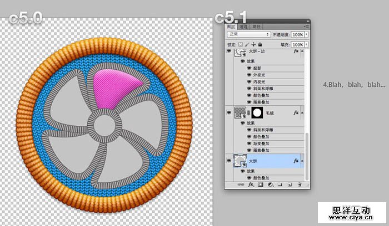The height and width of the screenshot is (226, 389).
Task: Click 内发光 effect name
Action: click(x=259, y=81)
